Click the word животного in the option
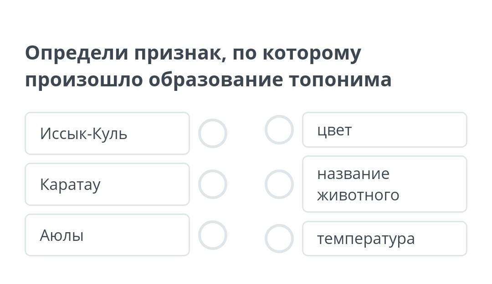 point(358,195)
